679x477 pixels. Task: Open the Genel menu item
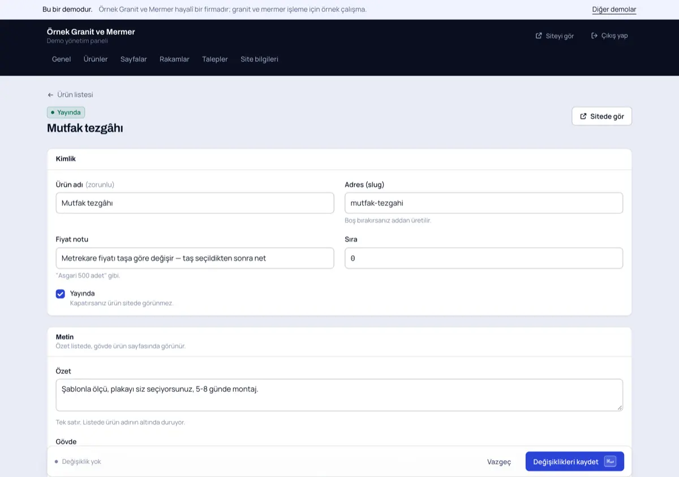(61, 59)
